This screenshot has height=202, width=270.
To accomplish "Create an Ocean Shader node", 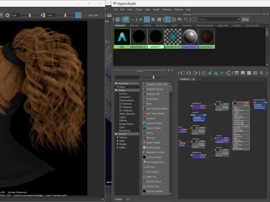I will pyautogui.click(x=155, y=128).
